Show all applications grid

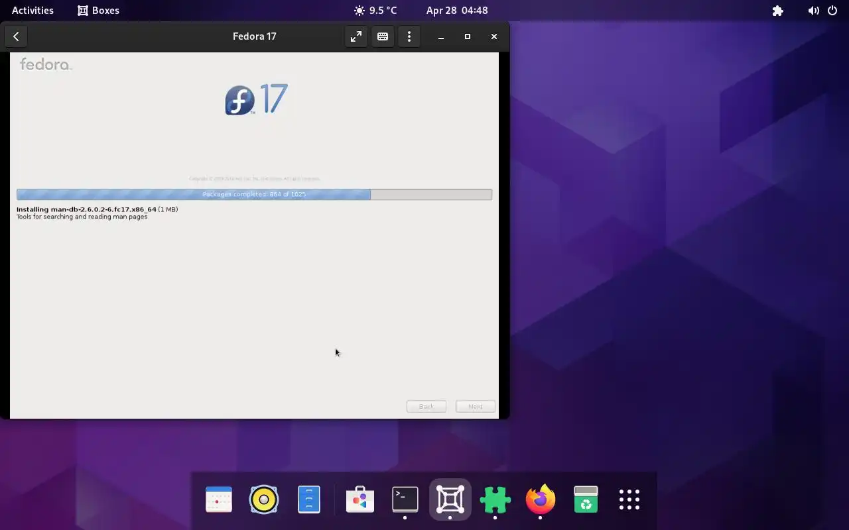(629, 500)
